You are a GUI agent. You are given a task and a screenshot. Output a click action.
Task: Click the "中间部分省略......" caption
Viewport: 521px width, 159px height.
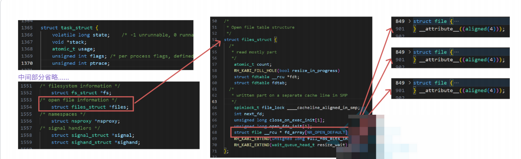pos(43,77)
